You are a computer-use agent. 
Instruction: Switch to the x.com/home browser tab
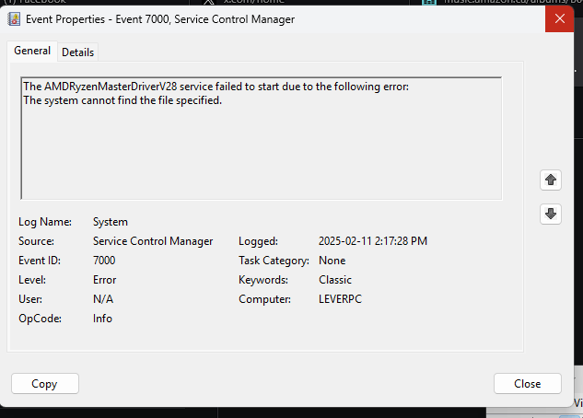pos(255,2)
